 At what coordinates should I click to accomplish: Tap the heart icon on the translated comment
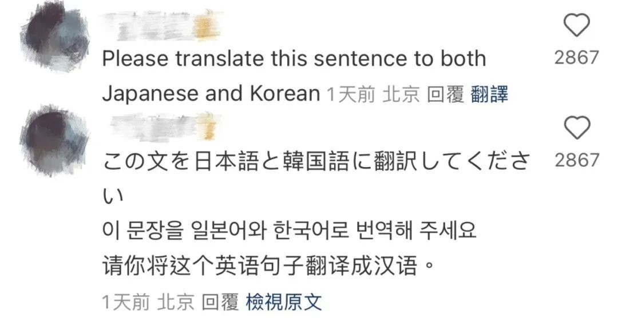[x=577, y=129]
